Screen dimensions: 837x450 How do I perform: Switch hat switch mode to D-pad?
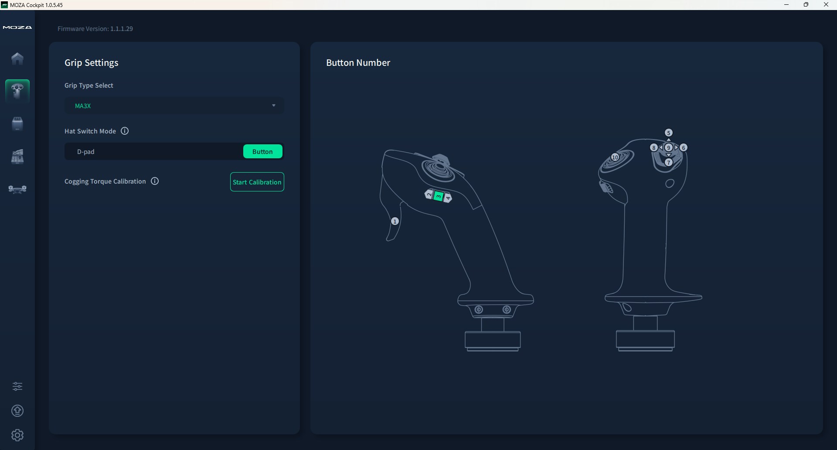(86, 152)
